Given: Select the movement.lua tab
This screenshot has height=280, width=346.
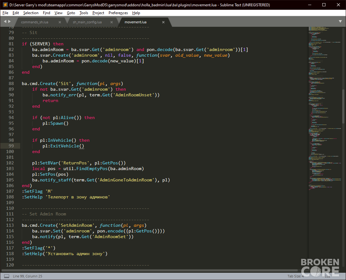Looking at the screenshot, I should (x=135, y=22).
